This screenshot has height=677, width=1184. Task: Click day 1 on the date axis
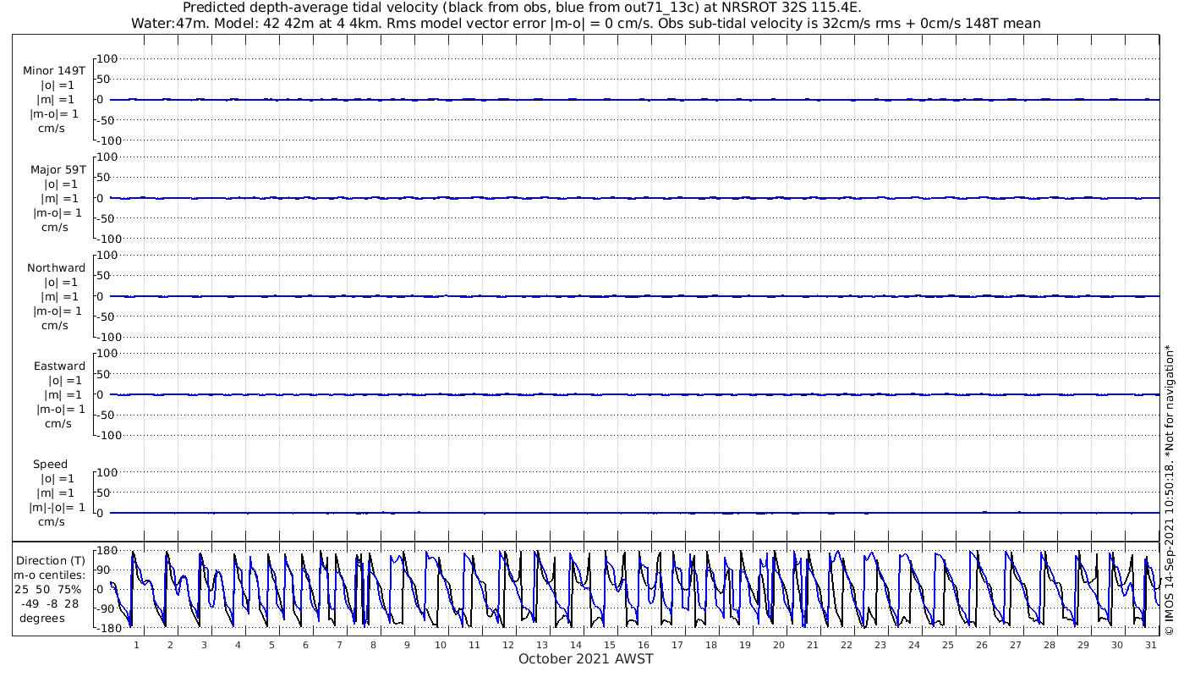[136, 645]
